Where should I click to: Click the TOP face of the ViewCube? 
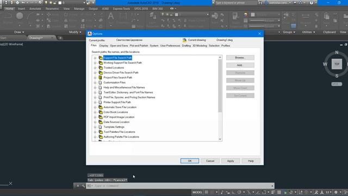click(x=337, y=64)
